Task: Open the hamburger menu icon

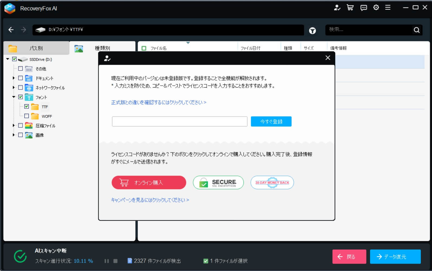Action: [388, 8]
